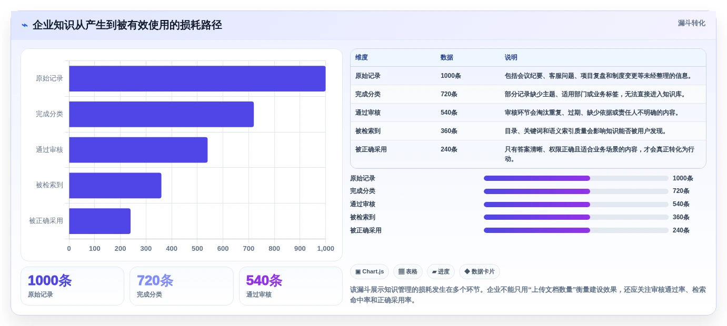Click the 被正确采用 bar in chart
The height and width of the screenshot is (326, 727).
point(100,221)
